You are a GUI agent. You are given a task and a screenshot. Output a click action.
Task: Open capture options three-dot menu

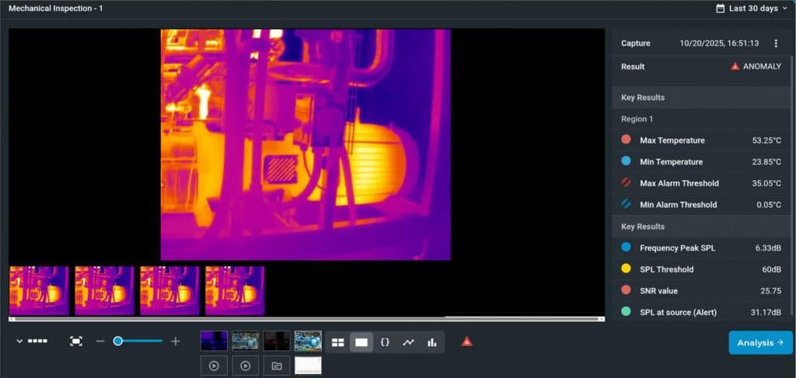pos(776,43)
